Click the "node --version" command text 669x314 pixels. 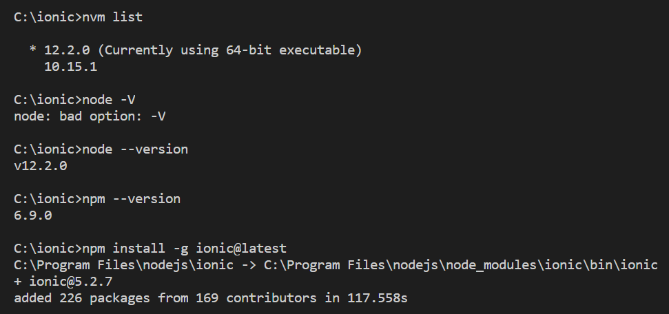[x=135, y=149]
